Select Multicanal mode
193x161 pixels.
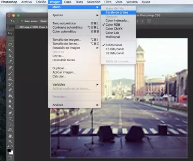tap(118, 37)
